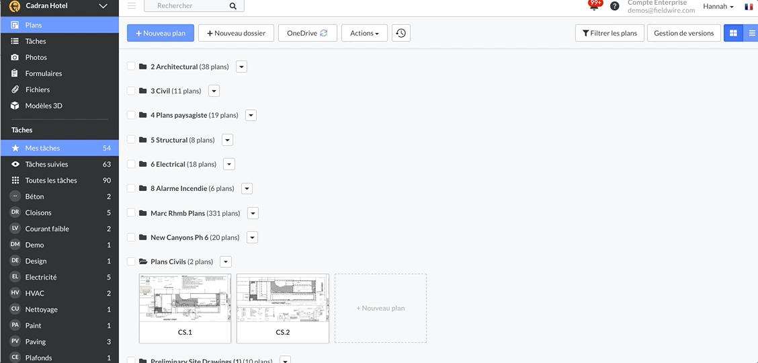Go to Photos in sidebar
The image size is (758, 363).
pos(36,57)
